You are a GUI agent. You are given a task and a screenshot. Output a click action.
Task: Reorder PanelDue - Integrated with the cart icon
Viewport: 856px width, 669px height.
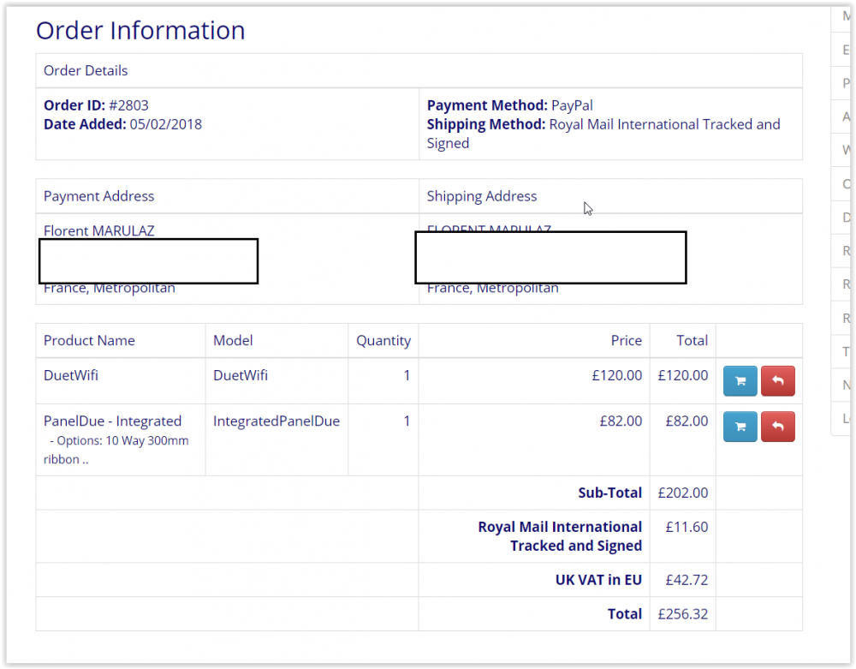(x=740, y=427)
